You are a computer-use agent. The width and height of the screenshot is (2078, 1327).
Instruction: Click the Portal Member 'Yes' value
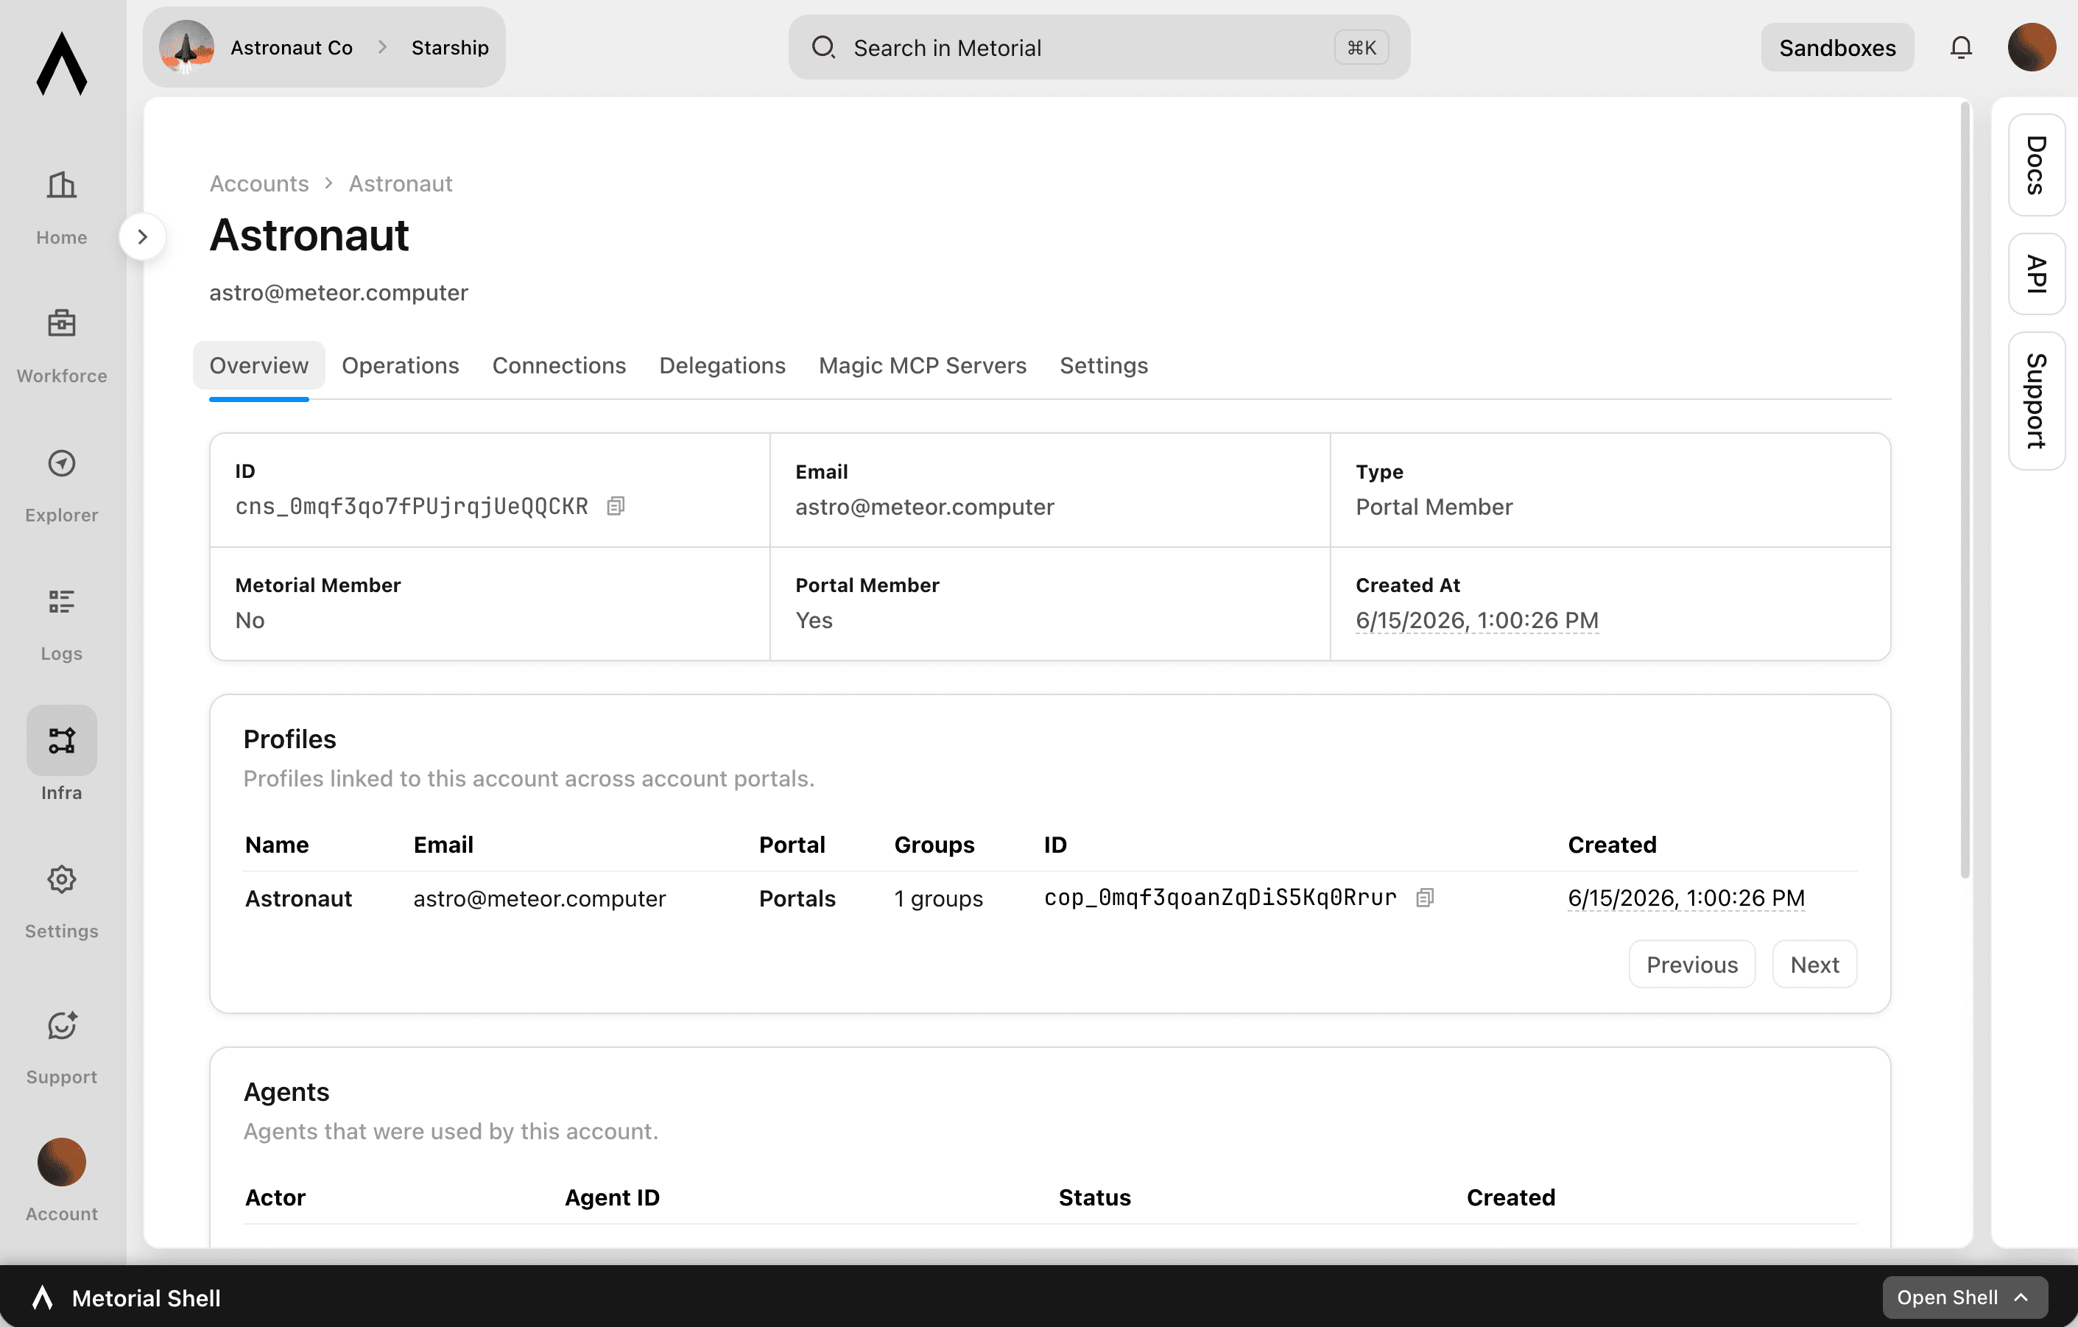pos(814,620)
